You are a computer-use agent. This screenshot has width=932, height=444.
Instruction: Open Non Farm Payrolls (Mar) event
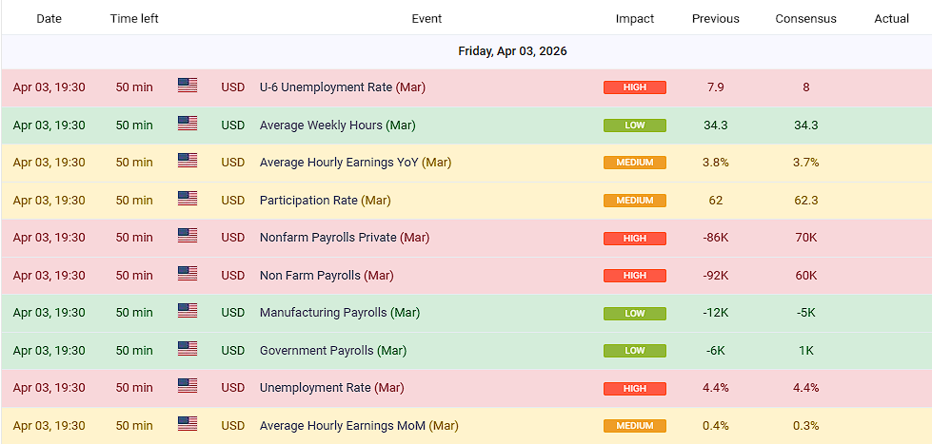point(327,276)
